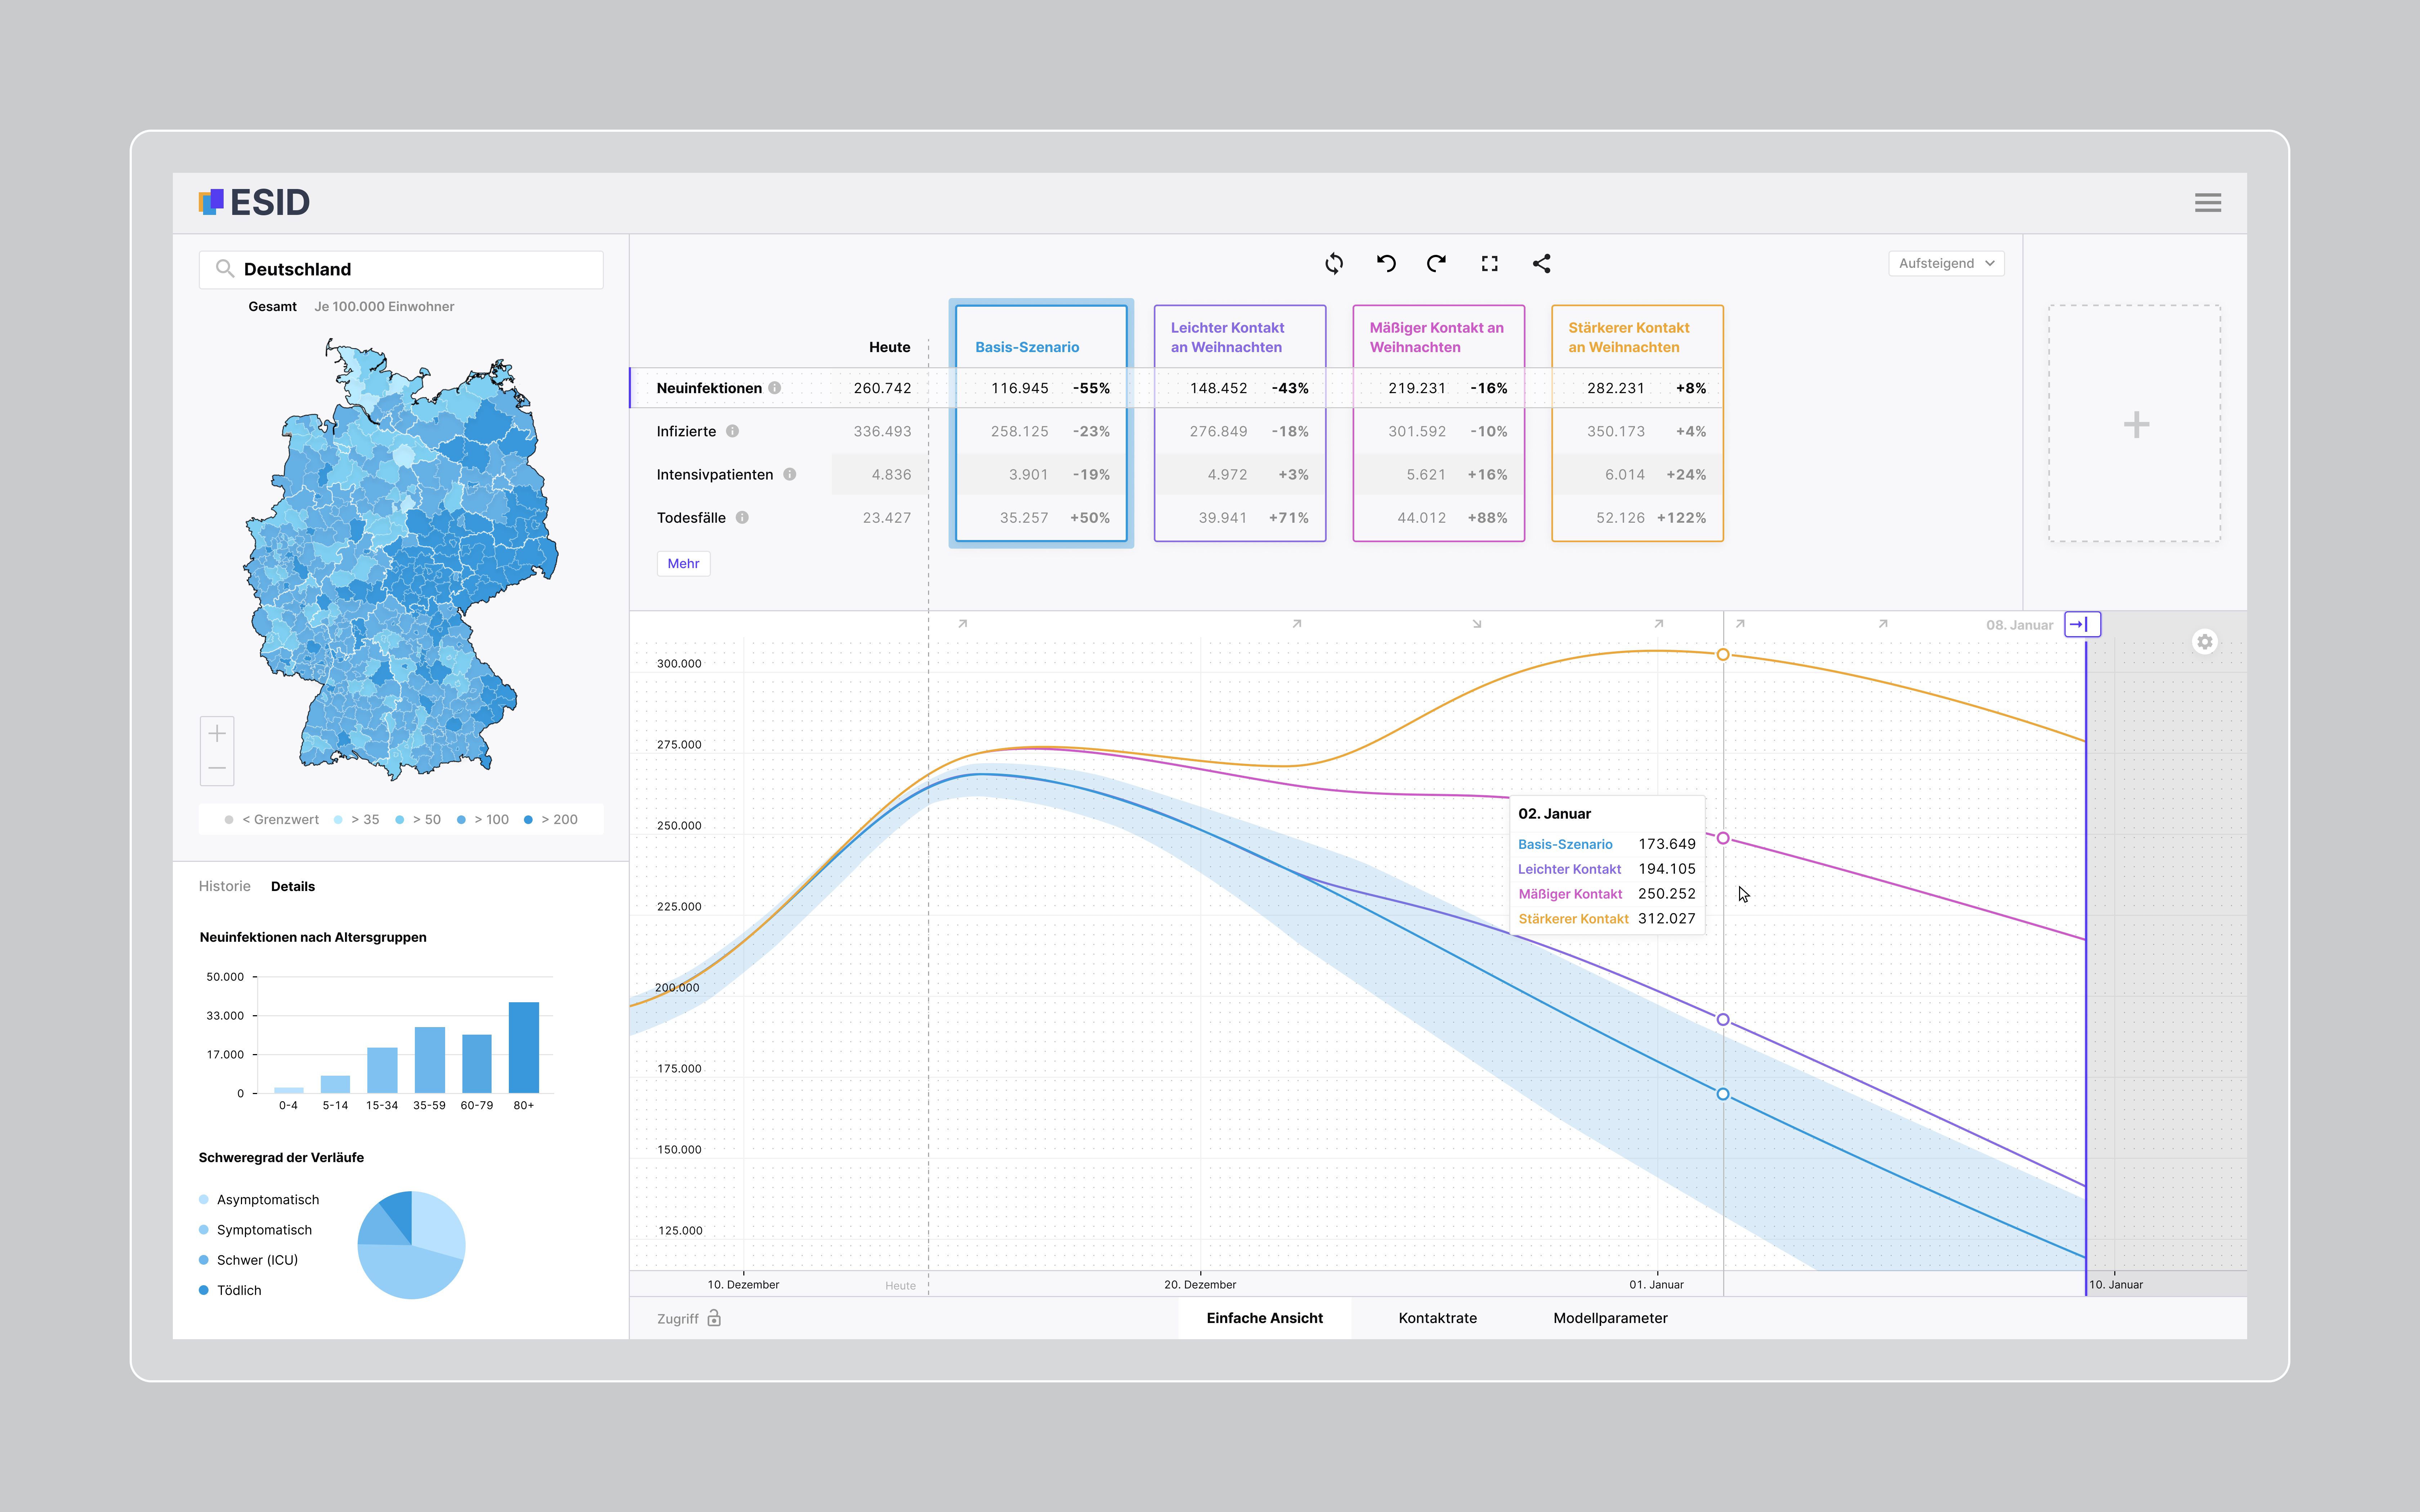
Task: Click the Zugriff lock icon
Action: coord(714,1318)
